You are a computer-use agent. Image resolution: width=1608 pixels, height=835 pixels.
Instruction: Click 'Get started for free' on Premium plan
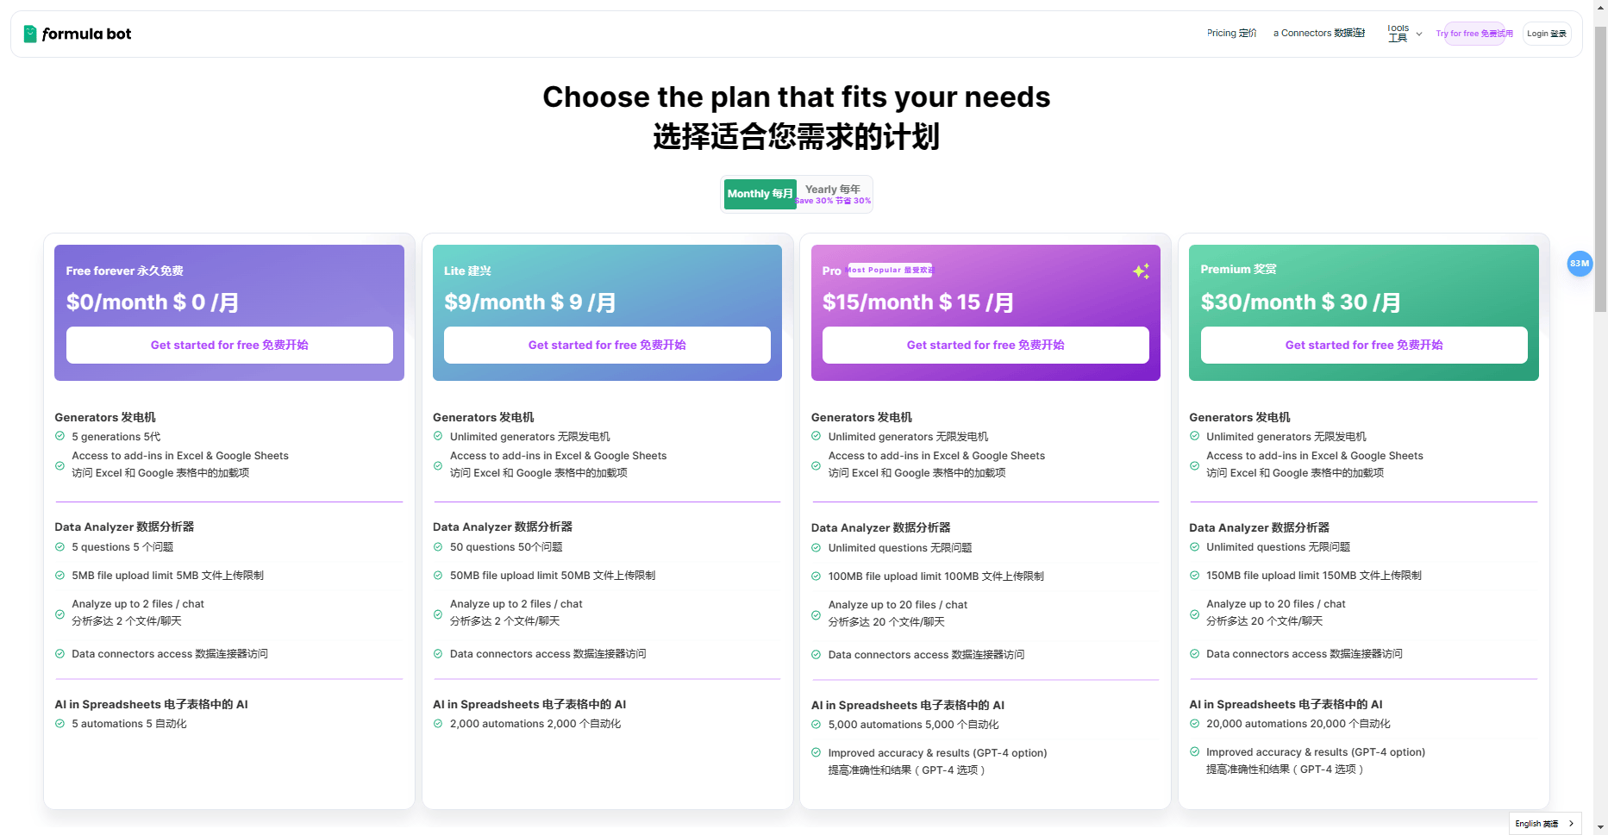pos(1363,345)
